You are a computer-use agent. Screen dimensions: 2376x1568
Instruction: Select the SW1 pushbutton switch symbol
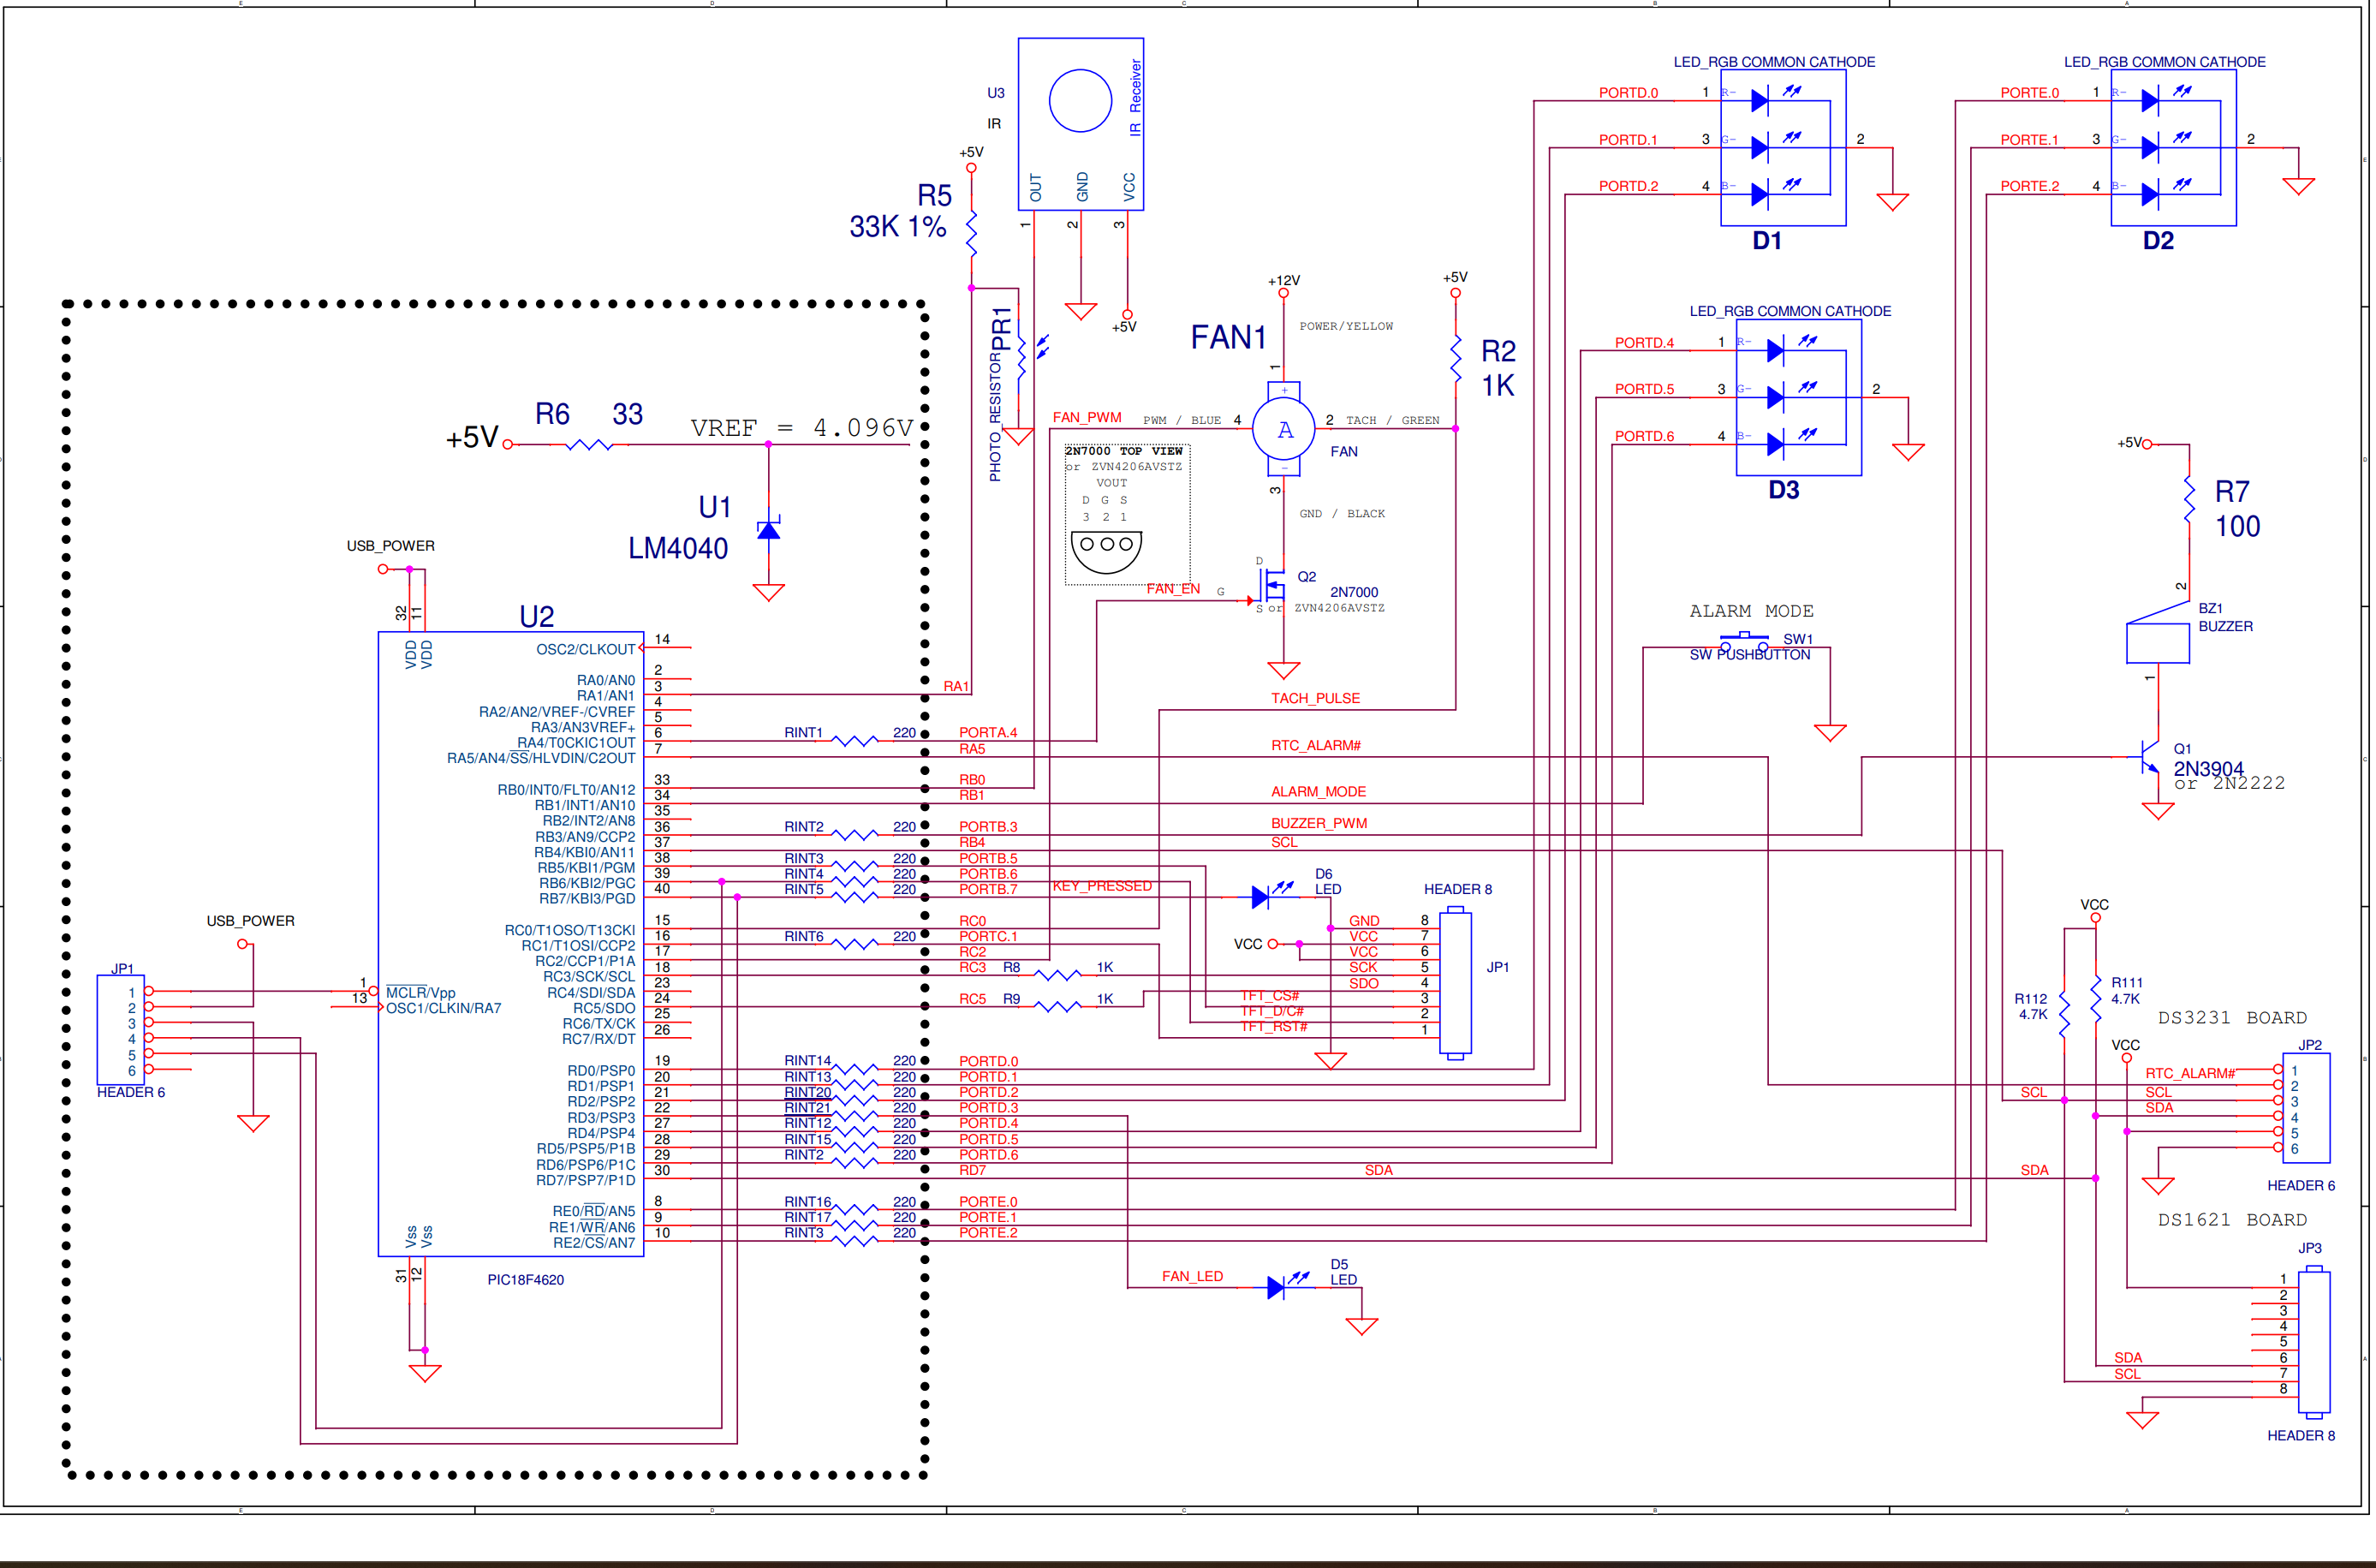(1744, 641)
